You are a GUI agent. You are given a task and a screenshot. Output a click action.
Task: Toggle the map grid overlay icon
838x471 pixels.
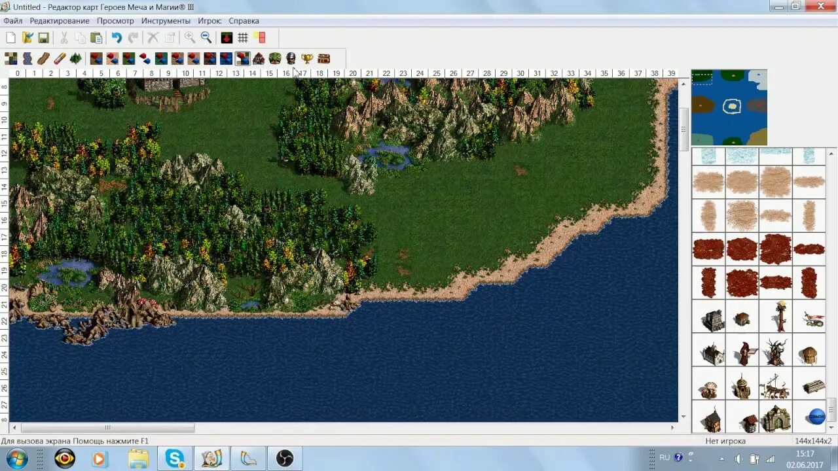coord(243,37)
